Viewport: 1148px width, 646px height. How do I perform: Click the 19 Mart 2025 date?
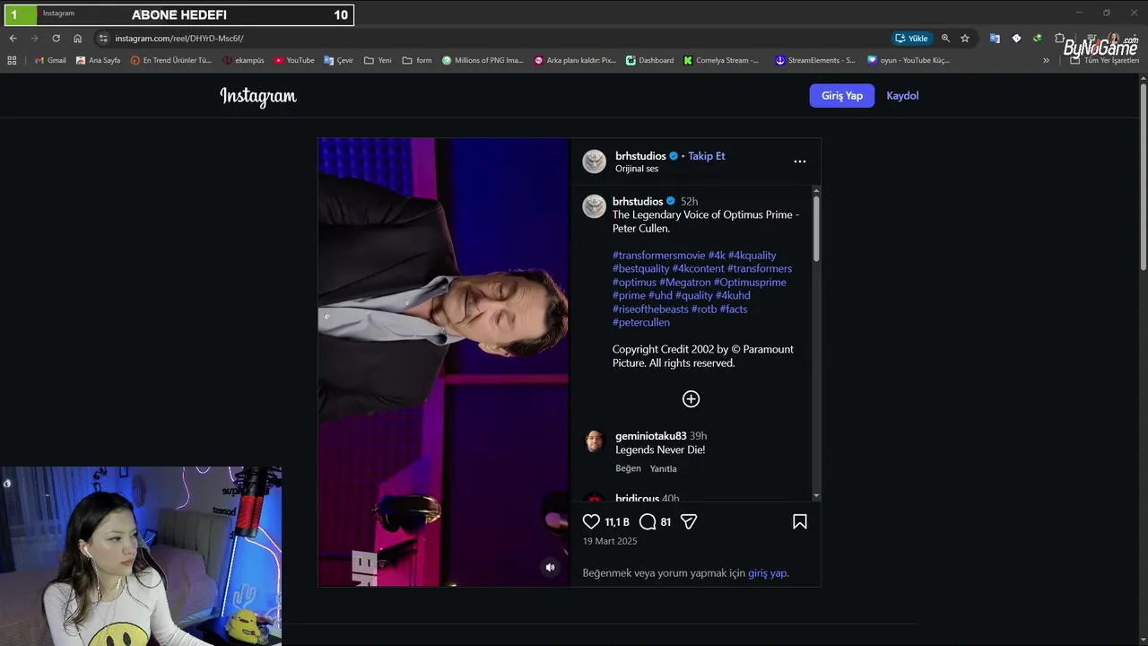610,541
